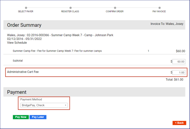The height and width of the screenshot is (129, 190).
Task: Click the Summer Camp Week 7 registration title
Action: pyautogui.click(x=60, y=35)
